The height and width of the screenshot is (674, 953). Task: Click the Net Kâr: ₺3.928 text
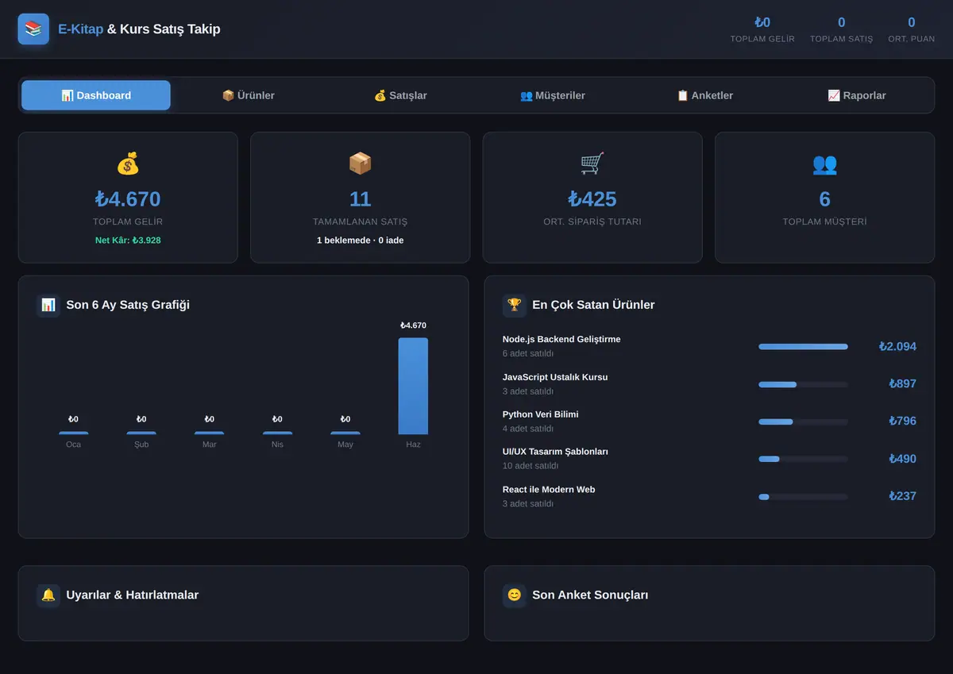coord(128,240)
